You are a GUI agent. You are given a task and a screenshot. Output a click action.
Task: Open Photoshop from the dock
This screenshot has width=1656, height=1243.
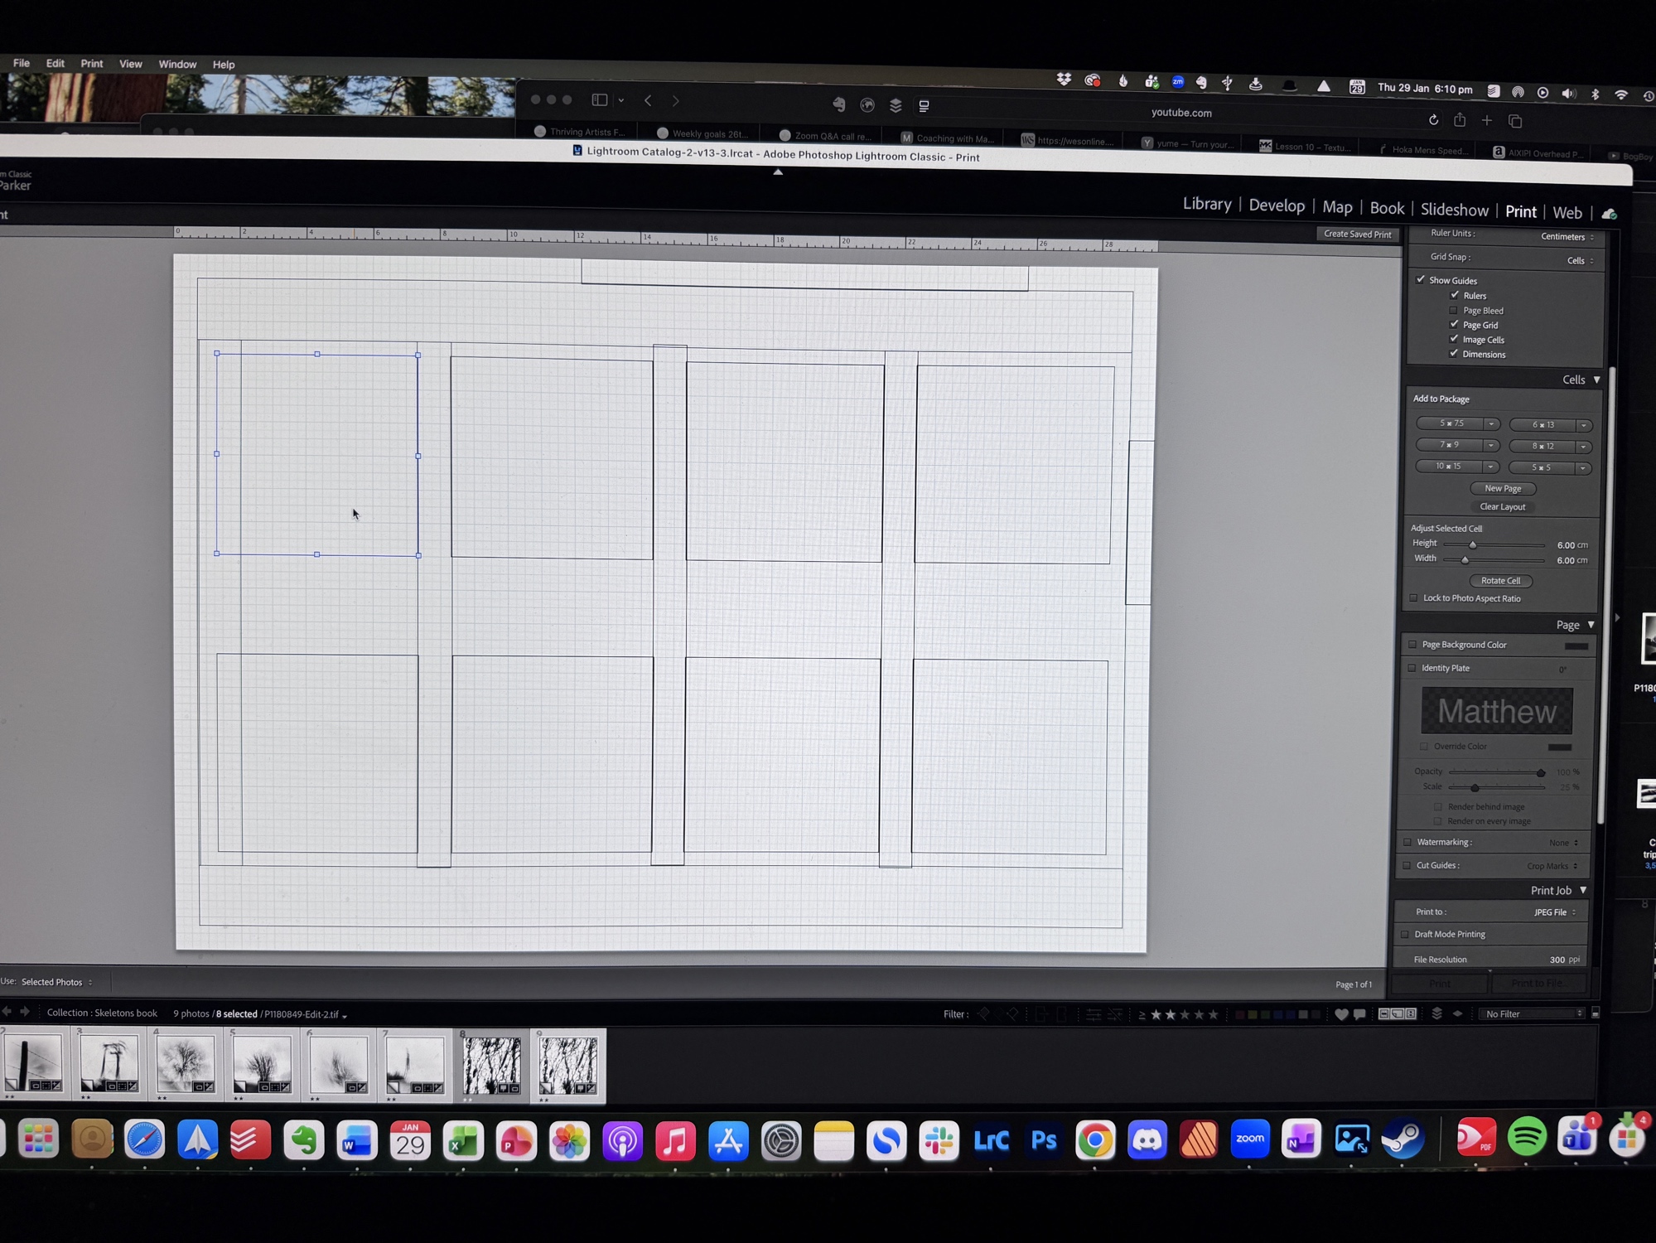pyautogui.click(x=1043, y=1141)
